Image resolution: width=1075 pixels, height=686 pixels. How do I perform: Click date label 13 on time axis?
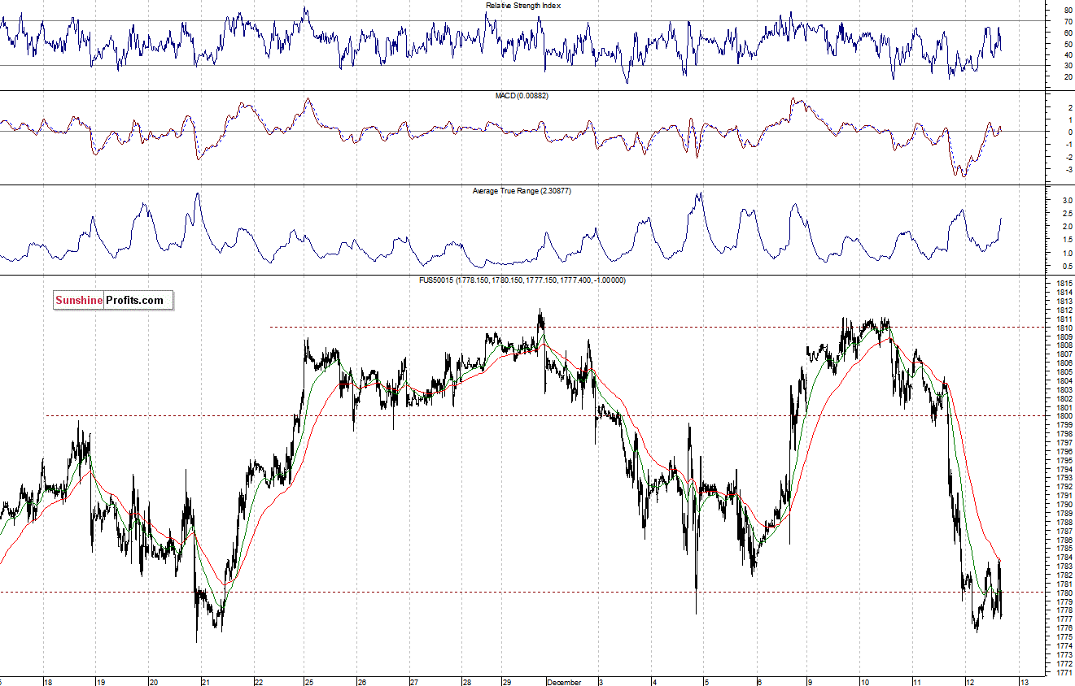[x=1025, y=682]
